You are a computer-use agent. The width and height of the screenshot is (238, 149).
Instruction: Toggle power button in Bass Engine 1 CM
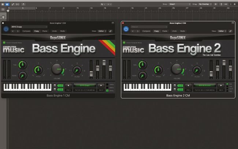click(x=6, y=29)
